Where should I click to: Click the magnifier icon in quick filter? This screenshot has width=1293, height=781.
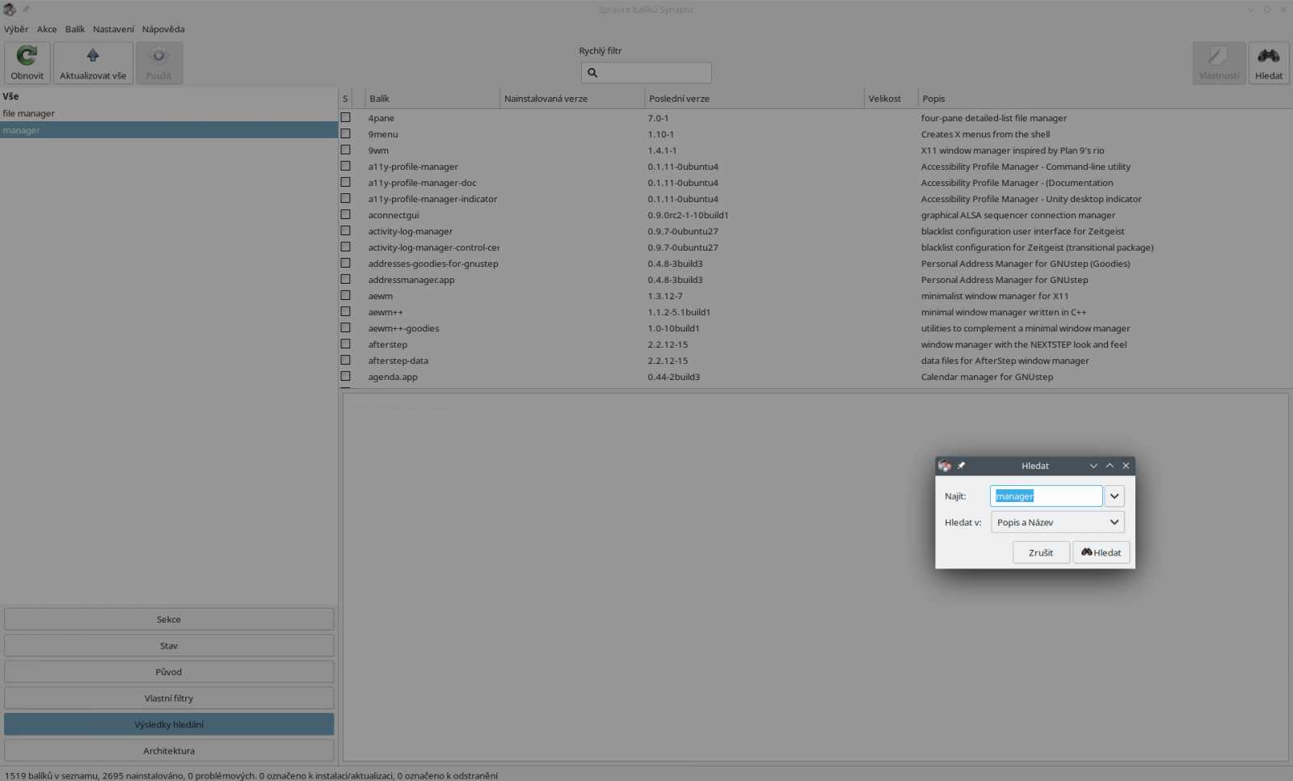tap(592, 73)
